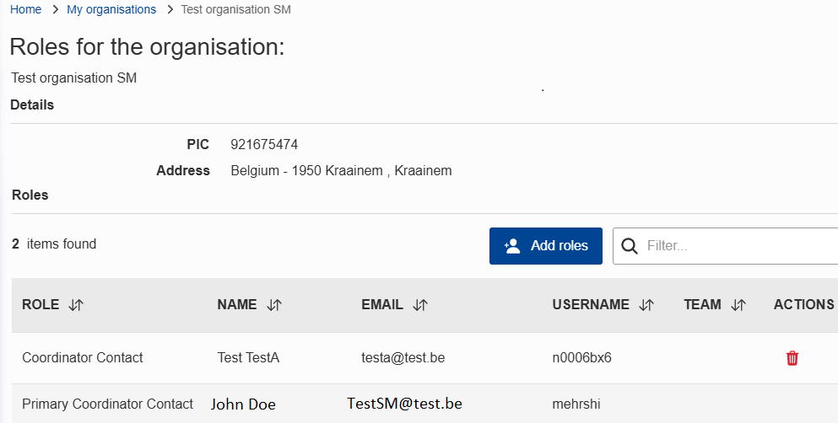The width and height of the screenshot is (838, 423).
Task: Open My organisations breadcrumb link
Action: pos(111,9)
